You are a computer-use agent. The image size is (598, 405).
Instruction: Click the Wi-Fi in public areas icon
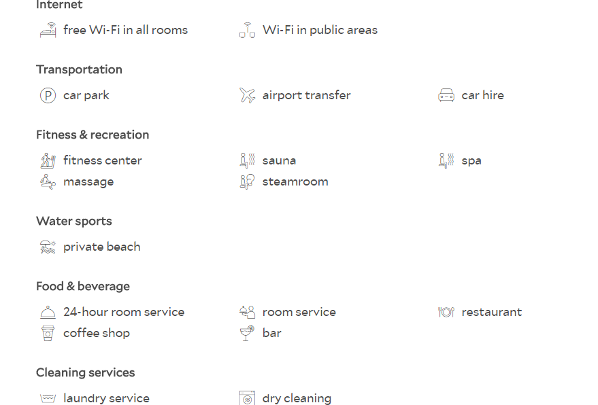(x=247, y=30)
